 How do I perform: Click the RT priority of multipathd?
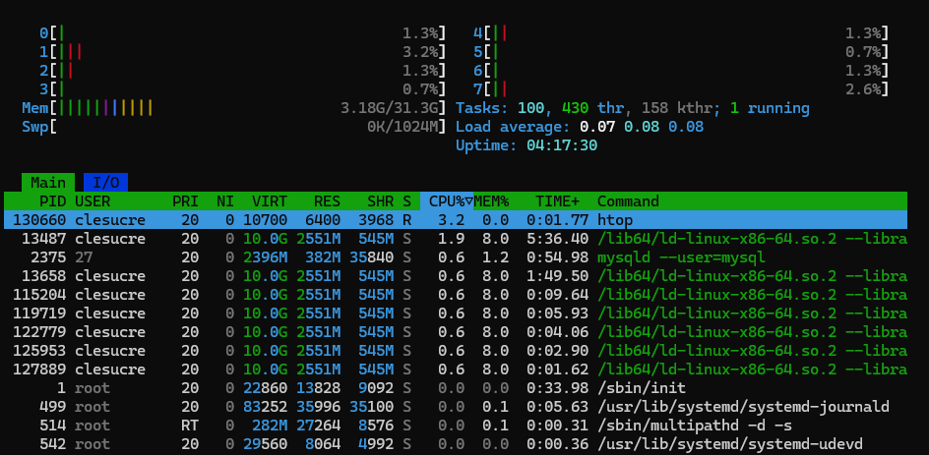[190, 426]
